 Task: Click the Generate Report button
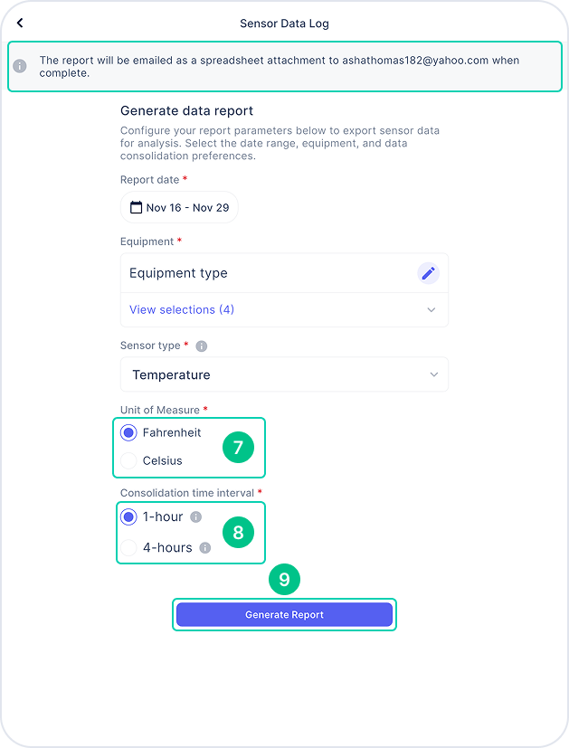284,614
